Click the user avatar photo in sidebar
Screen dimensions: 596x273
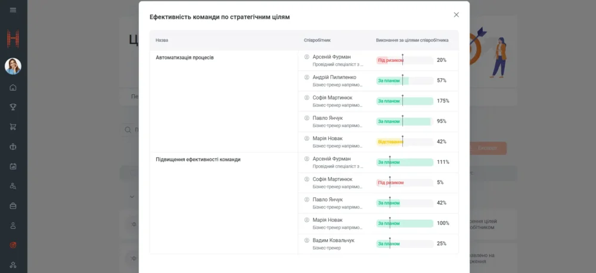[x=13, y=66]
